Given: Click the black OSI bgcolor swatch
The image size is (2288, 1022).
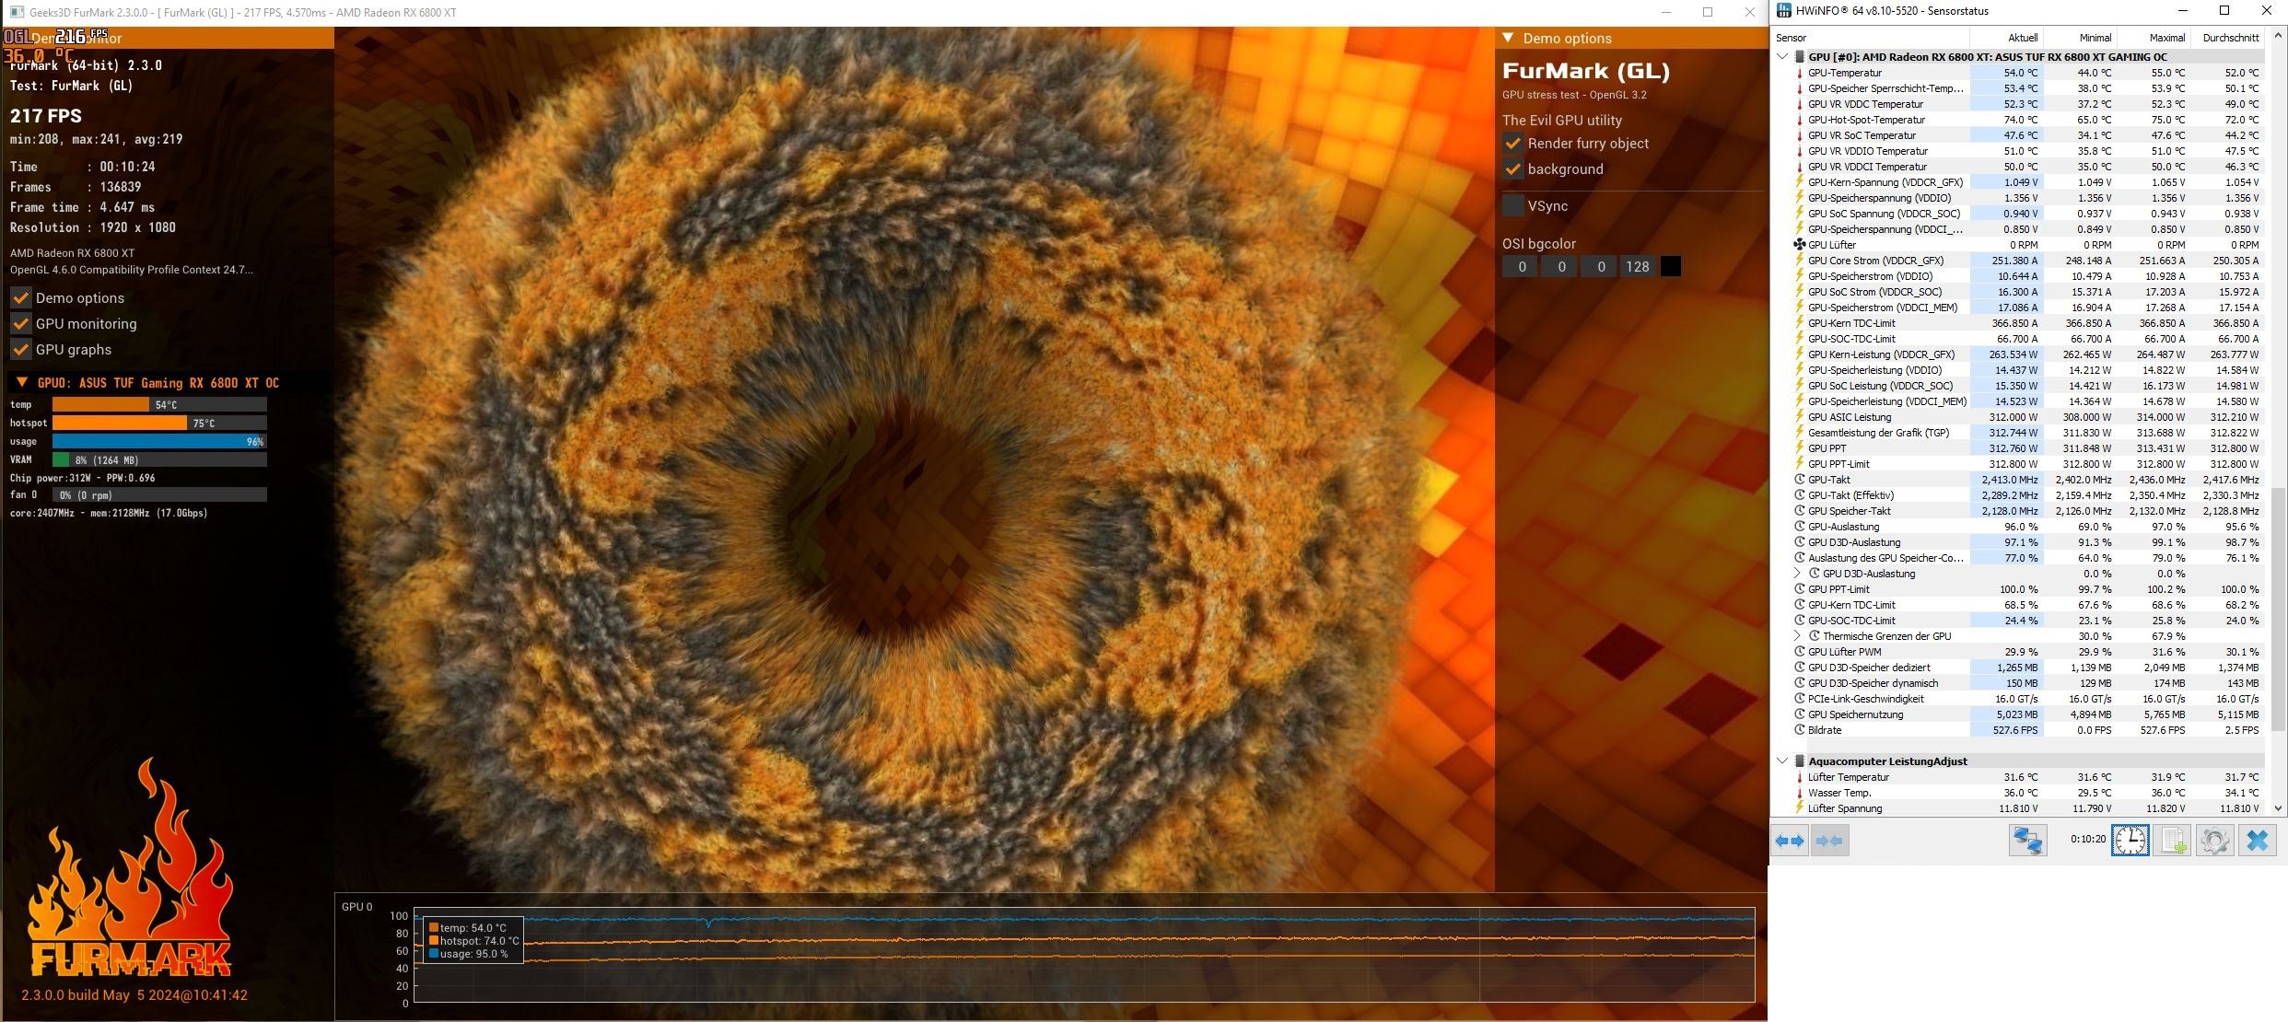Looking at the screenshot, I should point(1670,267).
